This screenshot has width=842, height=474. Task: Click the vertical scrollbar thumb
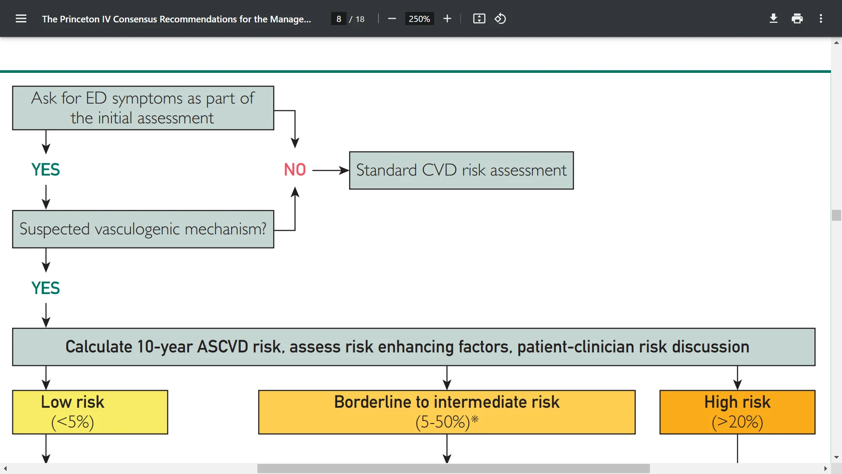pos(836,215)
